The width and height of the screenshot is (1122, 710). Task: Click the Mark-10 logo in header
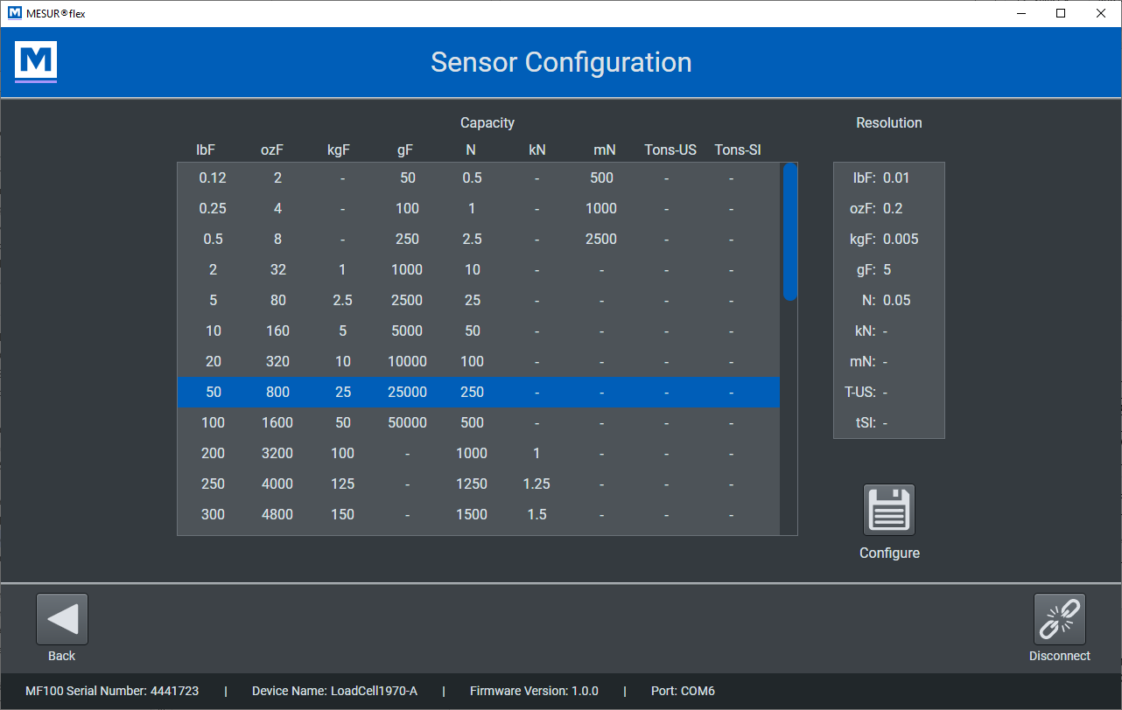pyautogui.click(x=36, y=61)
